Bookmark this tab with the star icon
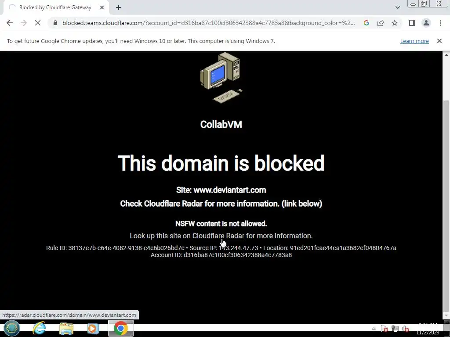Screen dimensions: 450x337 (395, 23)
